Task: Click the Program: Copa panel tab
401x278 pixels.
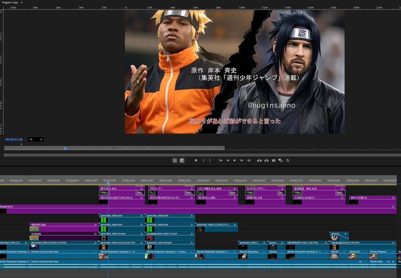Action: pyautogui.click(x=10, y=2)
